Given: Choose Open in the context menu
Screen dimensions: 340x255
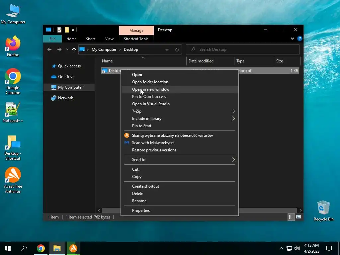Looking at the screenshot, I should click(x=180, y=75).
